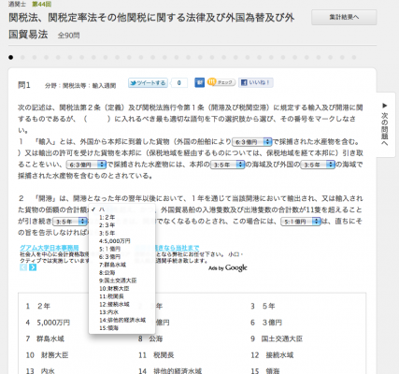Go to 次の問題へ side tab
Screen dimensions: 399x374
[385, 124]
